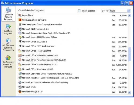134x105 pixels.
Task: Click the Microsoft Compression Client Pack icon
Action: 20,33
